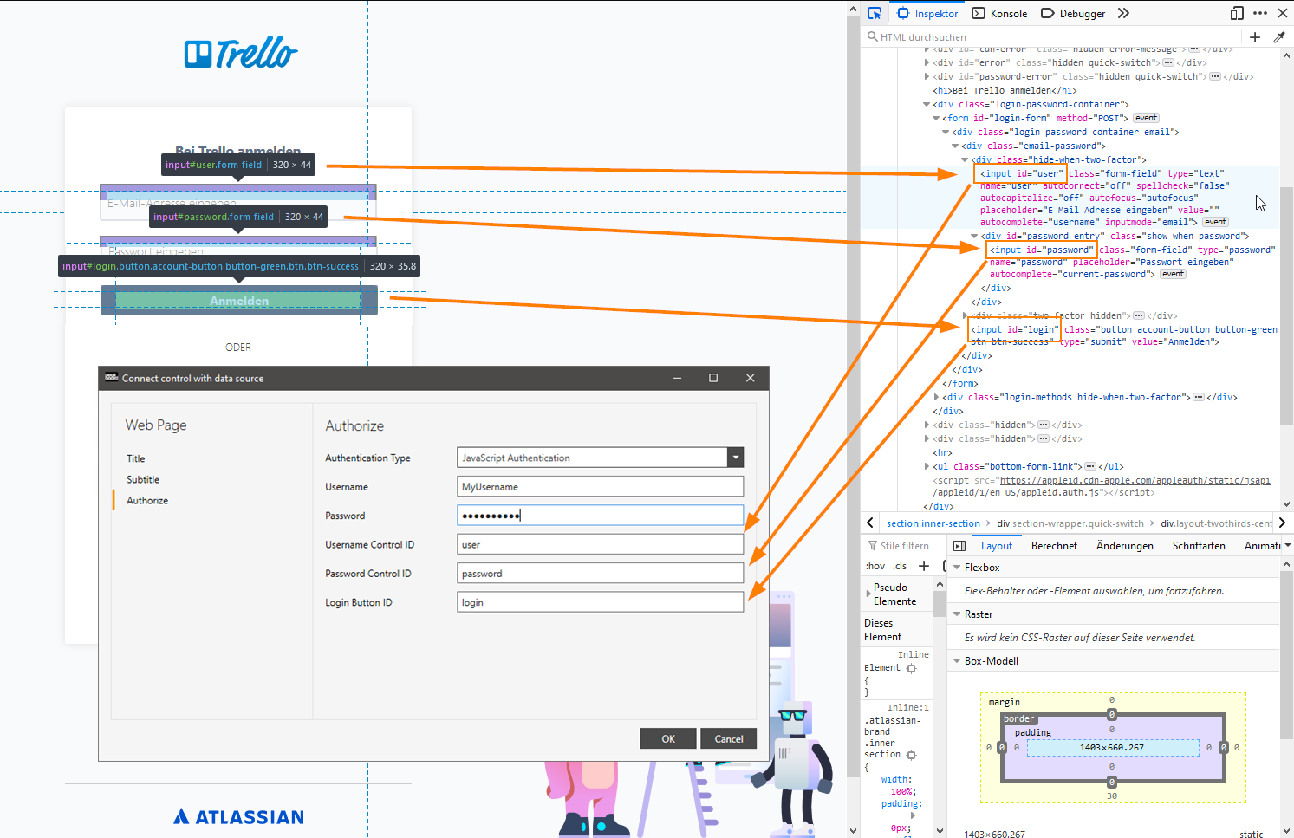Click the event badge after inputmode email

click(x=1215, y=222)
